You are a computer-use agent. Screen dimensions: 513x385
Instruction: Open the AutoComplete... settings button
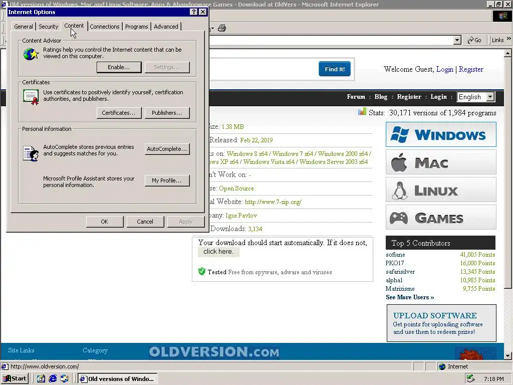tap(167, 149)
